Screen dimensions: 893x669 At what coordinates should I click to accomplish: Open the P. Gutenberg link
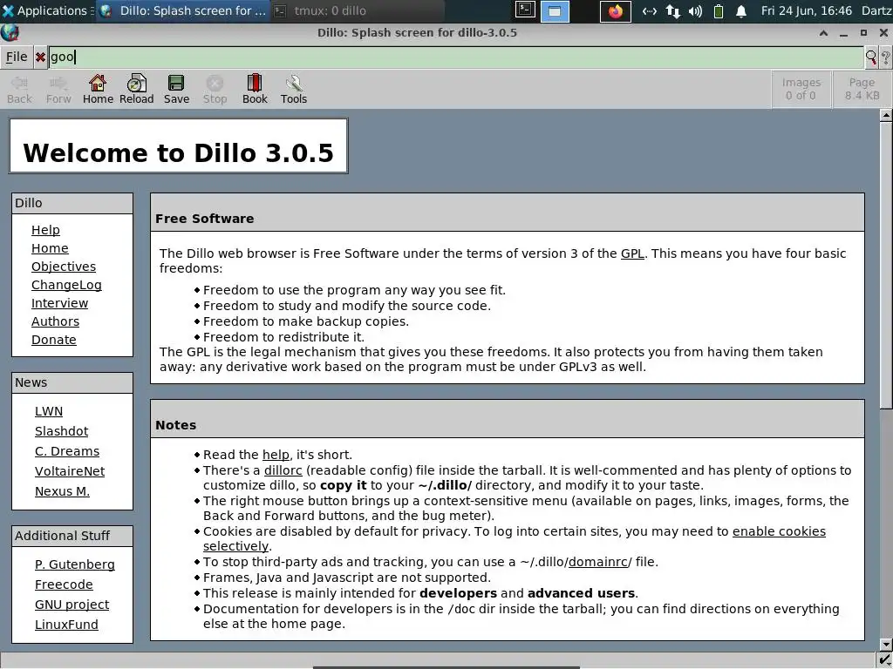pyautogui.click(x=75, y=564)
